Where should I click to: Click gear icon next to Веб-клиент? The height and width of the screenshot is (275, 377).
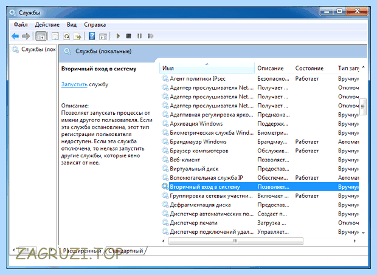pos(165,160)
